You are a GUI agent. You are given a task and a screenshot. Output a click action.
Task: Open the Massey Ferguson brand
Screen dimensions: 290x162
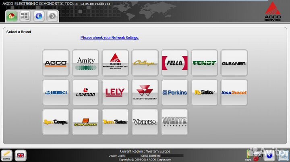point(145,93)
